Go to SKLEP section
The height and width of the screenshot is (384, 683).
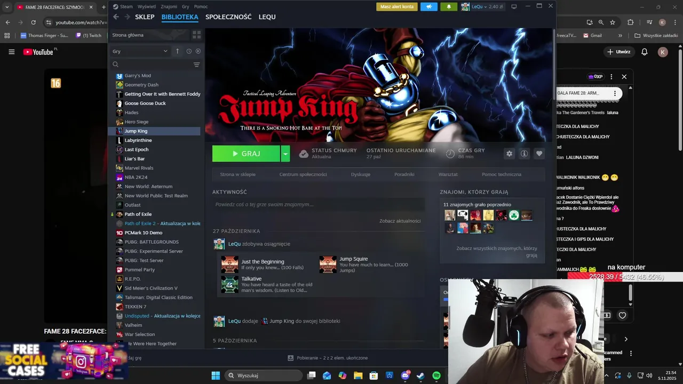pyautogui.click(x=145, y=17)
